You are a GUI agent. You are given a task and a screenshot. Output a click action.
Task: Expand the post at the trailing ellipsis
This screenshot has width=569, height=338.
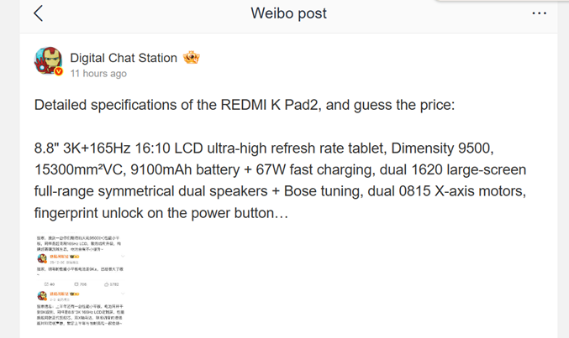pos(282,213)
